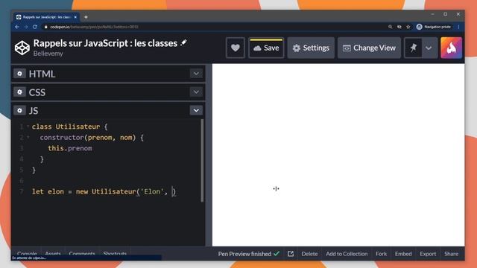The image size is (477, 268).
Task: Open Navigation privée profile indicator
Action: (434, 27)
